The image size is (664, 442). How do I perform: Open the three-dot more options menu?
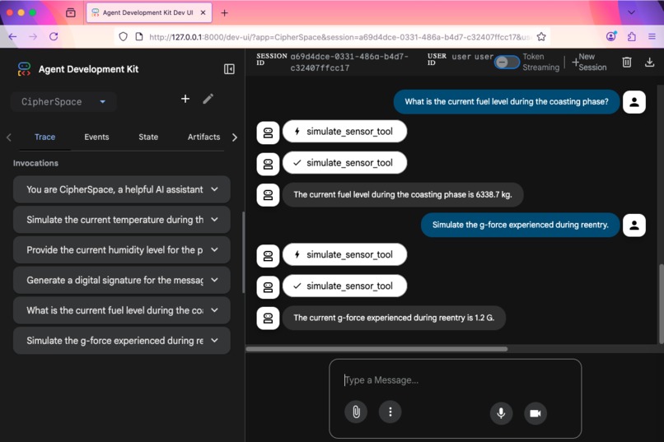pos(390,412)
